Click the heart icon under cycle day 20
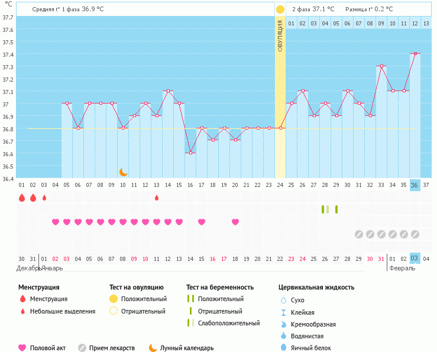 (235, 222)
